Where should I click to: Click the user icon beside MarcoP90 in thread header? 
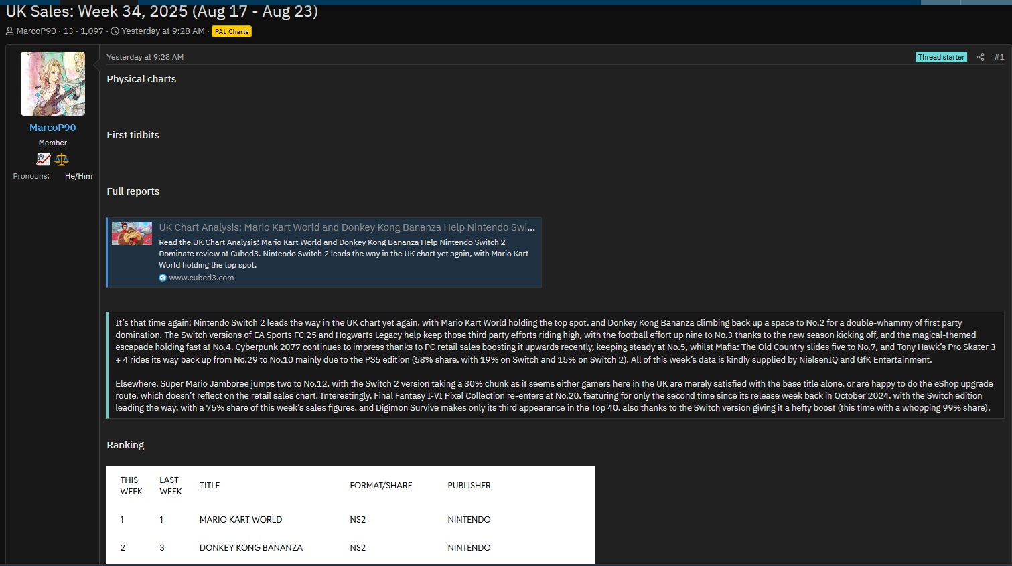(10, 31)
